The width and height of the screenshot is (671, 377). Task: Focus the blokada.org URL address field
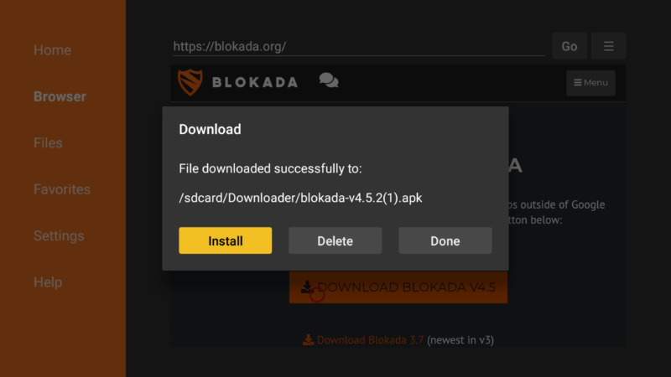359,46
